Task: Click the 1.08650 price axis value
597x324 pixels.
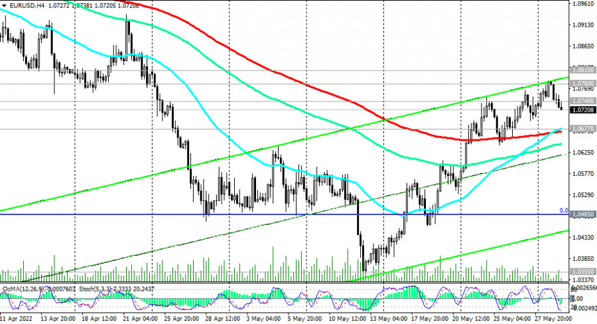Action: pyautogui.click(x=583, y=46)
